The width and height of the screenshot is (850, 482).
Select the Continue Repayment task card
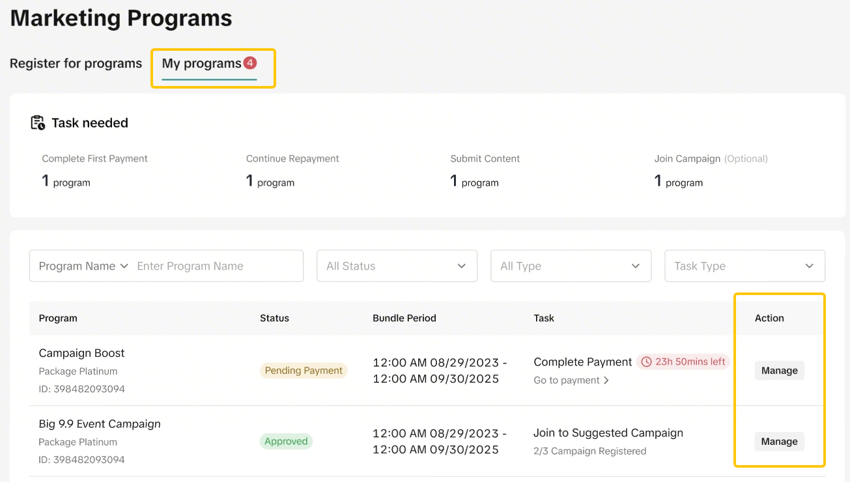tap(292, 171)
